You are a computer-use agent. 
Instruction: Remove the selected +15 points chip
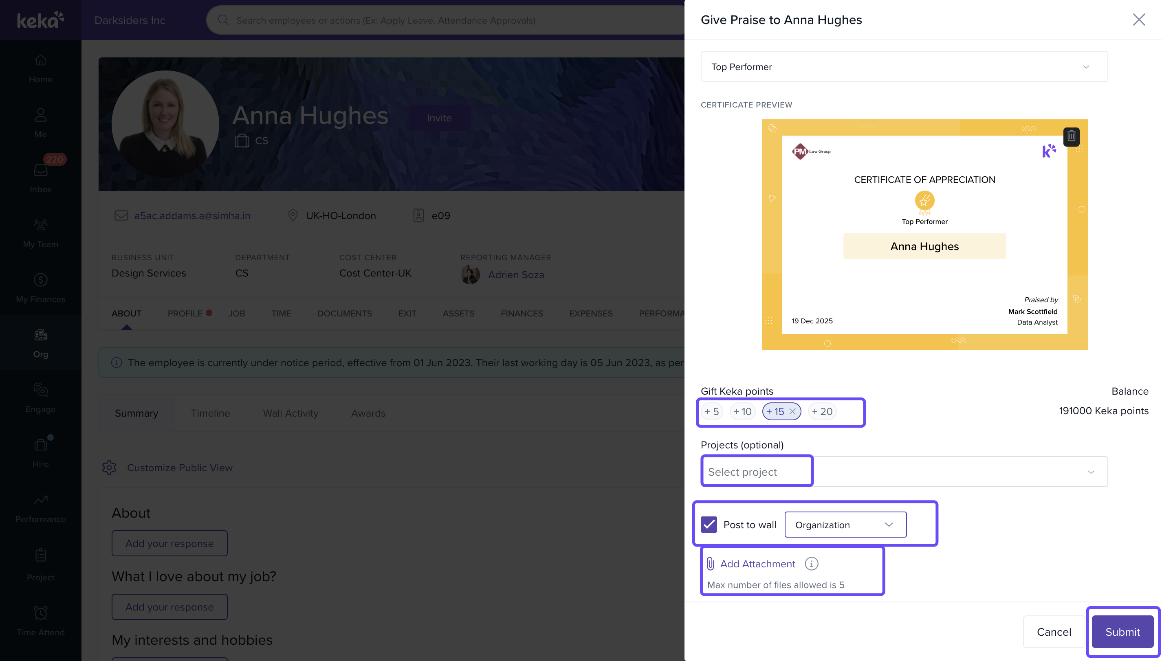tap(792, 411)
